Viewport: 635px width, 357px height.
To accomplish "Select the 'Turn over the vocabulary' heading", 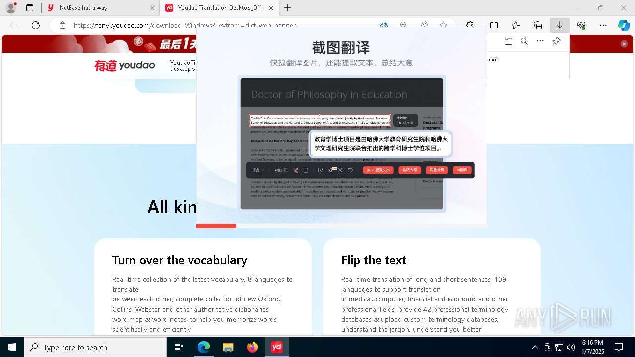I will (x=180, y=260).
